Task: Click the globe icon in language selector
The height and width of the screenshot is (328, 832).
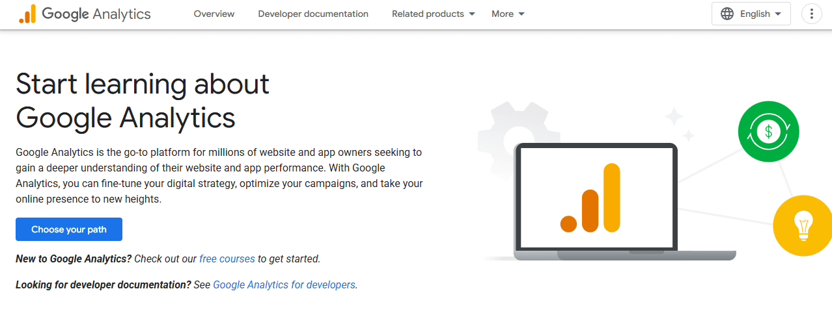Action: pos(727,14)
